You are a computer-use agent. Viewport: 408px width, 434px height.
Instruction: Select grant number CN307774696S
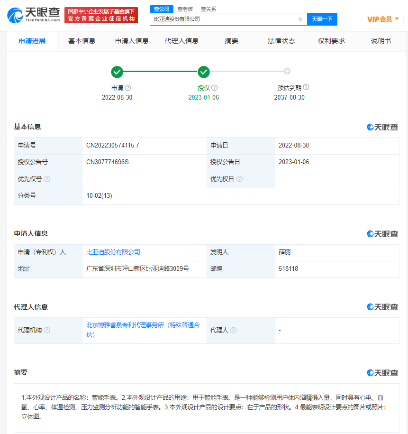coord(107,162)
